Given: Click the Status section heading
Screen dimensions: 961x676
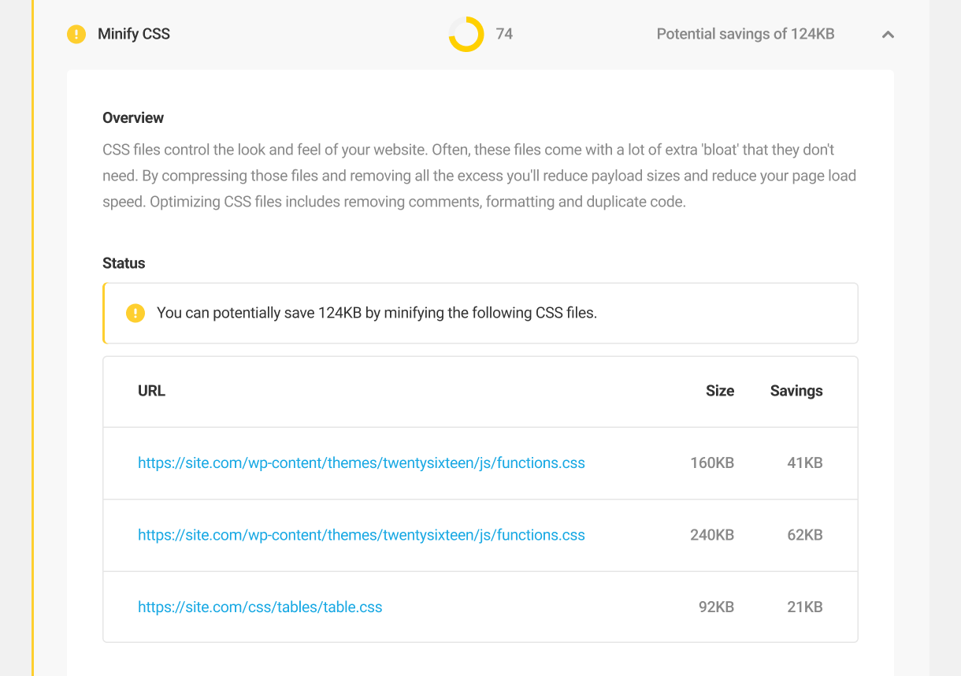Looking at the screenshot, I should (x=124, y=263).
